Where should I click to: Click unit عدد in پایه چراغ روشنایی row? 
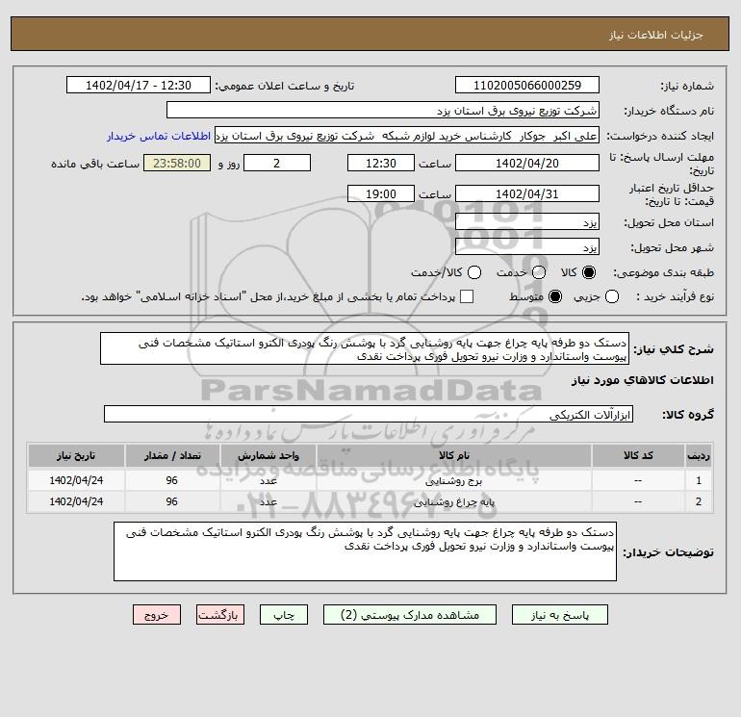coord(268,501)
